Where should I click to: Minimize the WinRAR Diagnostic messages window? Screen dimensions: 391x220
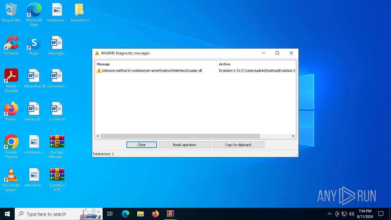(x=264, y=53)
